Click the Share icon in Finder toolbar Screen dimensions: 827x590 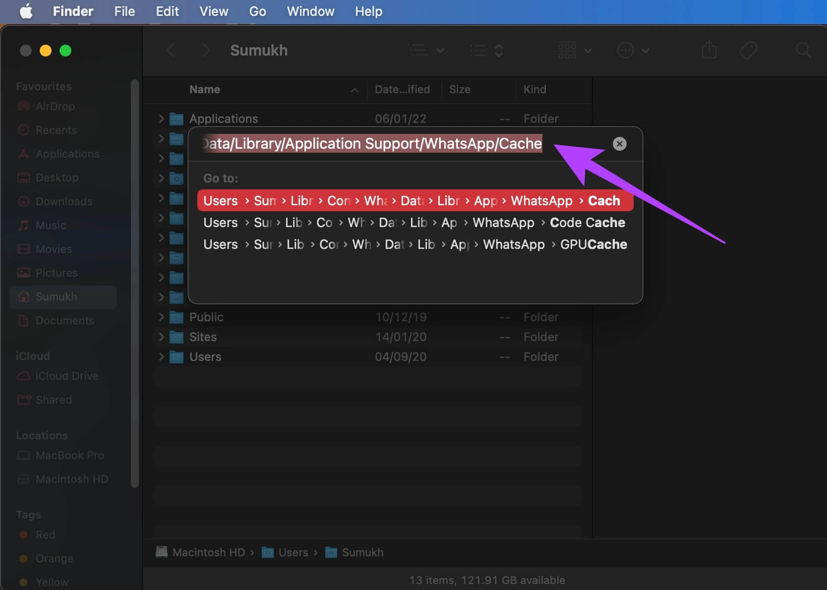tap(709, 50)
